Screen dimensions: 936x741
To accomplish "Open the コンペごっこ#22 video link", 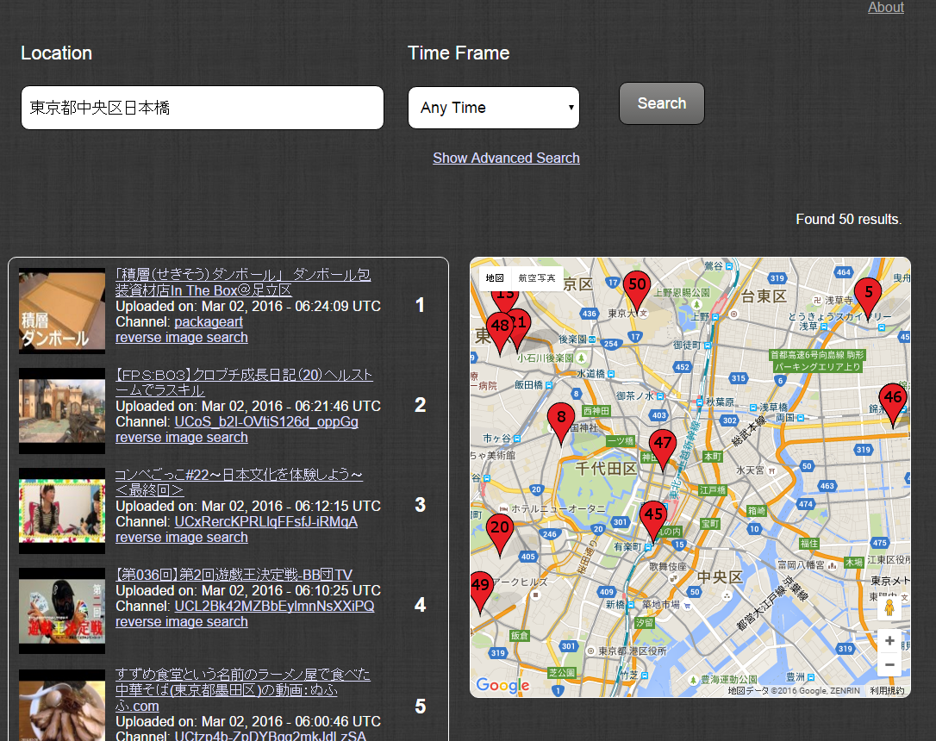I will point(239,482).
